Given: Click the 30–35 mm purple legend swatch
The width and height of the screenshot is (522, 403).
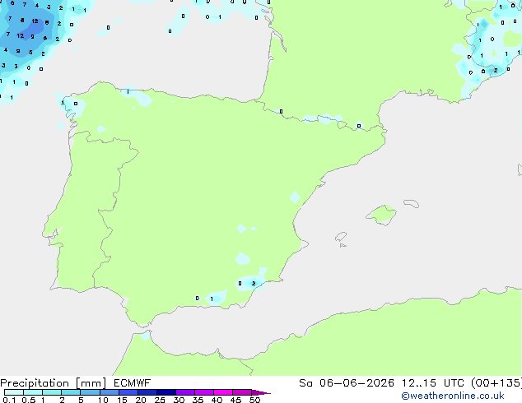Looking at the screenshot, I should click(x=185, y=392).
